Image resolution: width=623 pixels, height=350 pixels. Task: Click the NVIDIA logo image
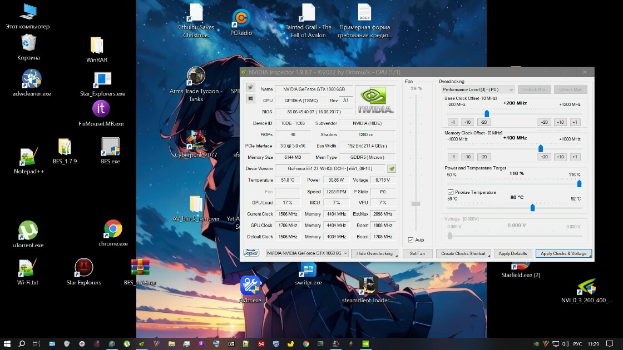pos(375,100)
